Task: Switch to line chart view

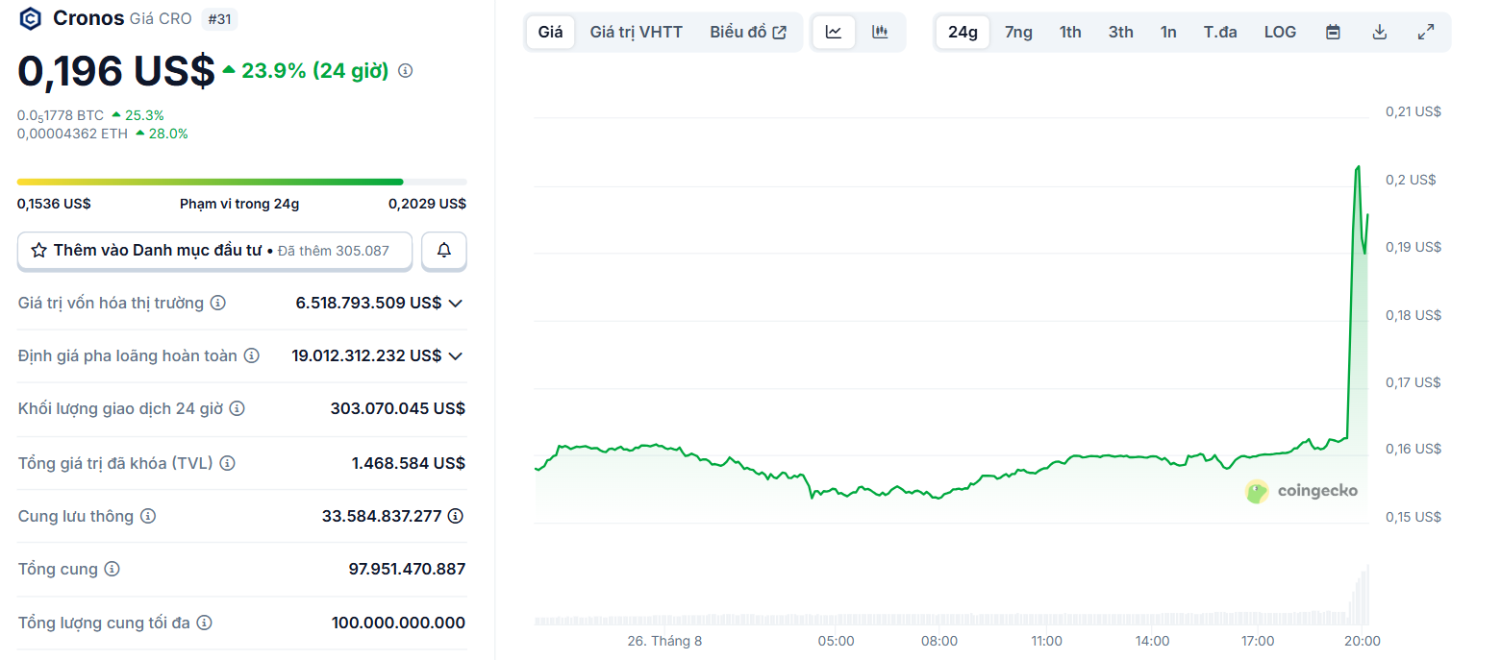Action: coord(834,32)
